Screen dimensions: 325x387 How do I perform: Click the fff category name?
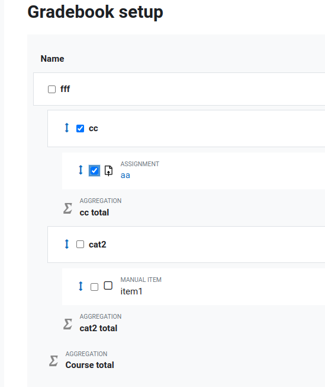(x=65, y=89)
